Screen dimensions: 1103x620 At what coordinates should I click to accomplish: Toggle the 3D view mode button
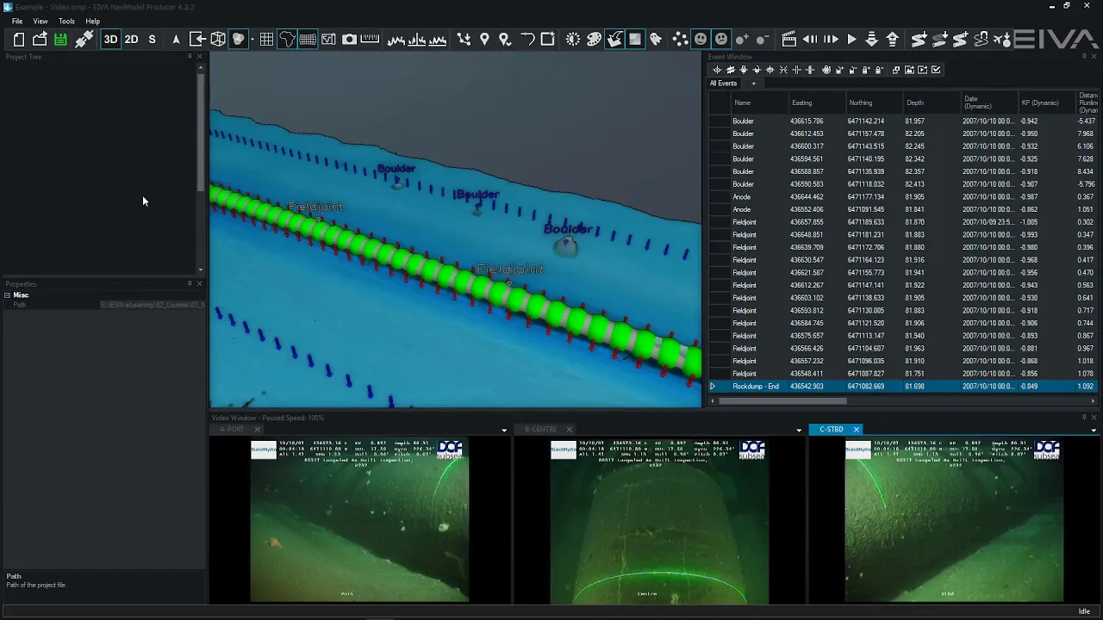pyautogui.click(x=110, y=40)
